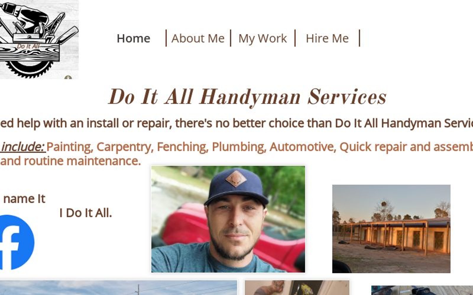
Task: Click the 'I Do It All.' text
Action: coord(86,213)
